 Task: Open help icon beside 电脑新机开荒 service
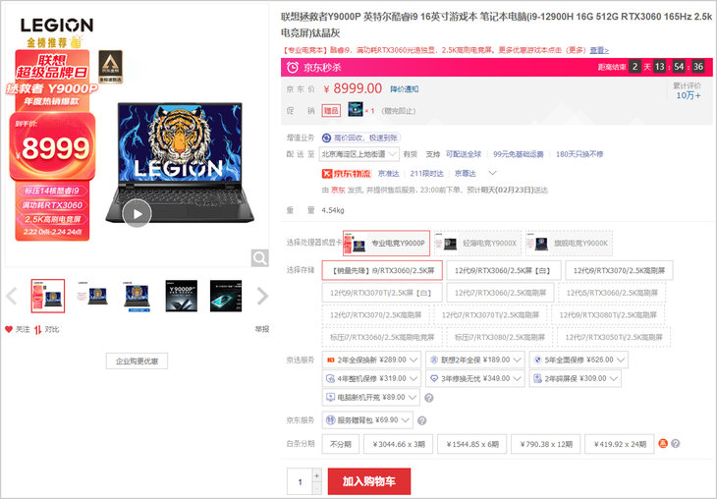tap(429, 398)
